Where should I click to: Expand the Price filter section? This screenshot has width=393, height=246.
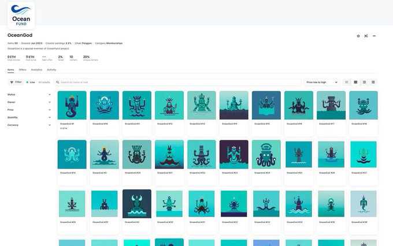point(29,110)
